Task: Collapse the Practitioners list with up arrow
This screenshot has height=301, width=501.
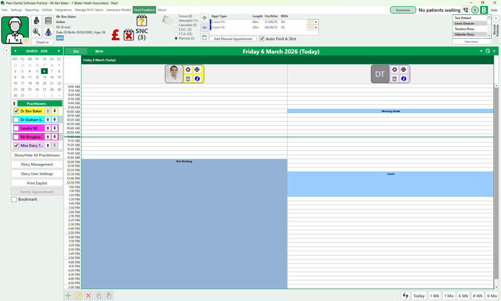Action: click(14, 103)
